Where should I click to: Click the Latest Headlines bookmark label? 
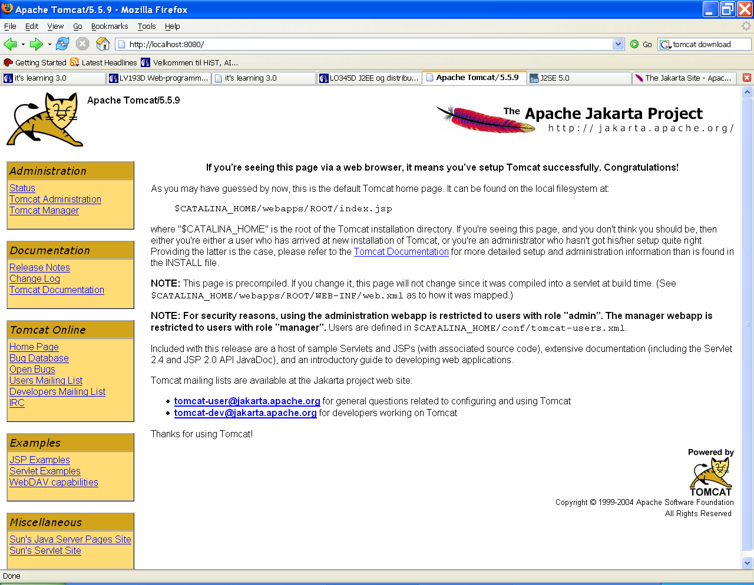(x=109, y=62)
